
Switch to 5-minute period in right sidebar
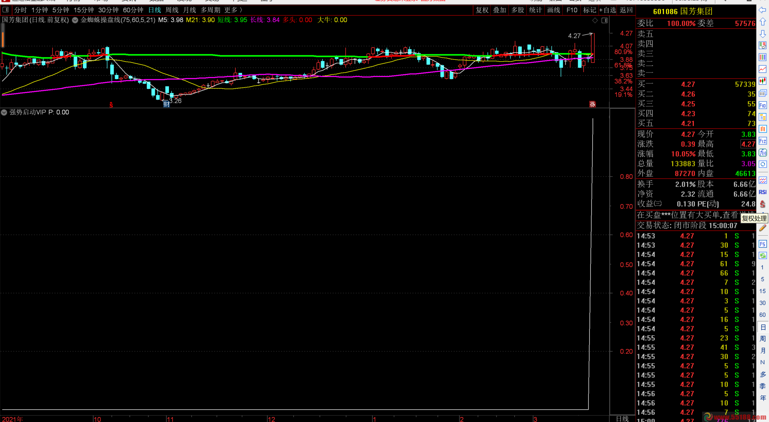tap(762, 279)
